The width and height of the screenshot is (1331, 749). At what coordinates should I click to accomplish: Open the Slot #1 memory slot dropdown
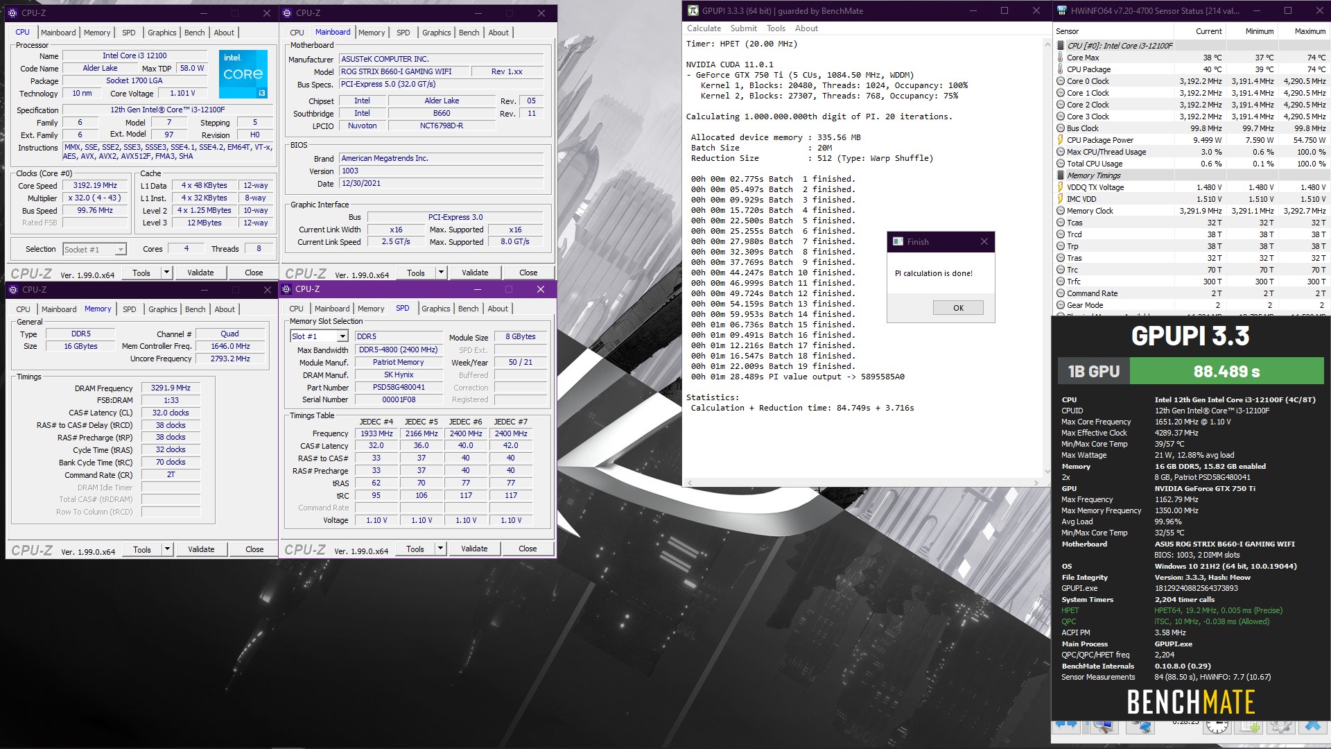pos(342,336)
